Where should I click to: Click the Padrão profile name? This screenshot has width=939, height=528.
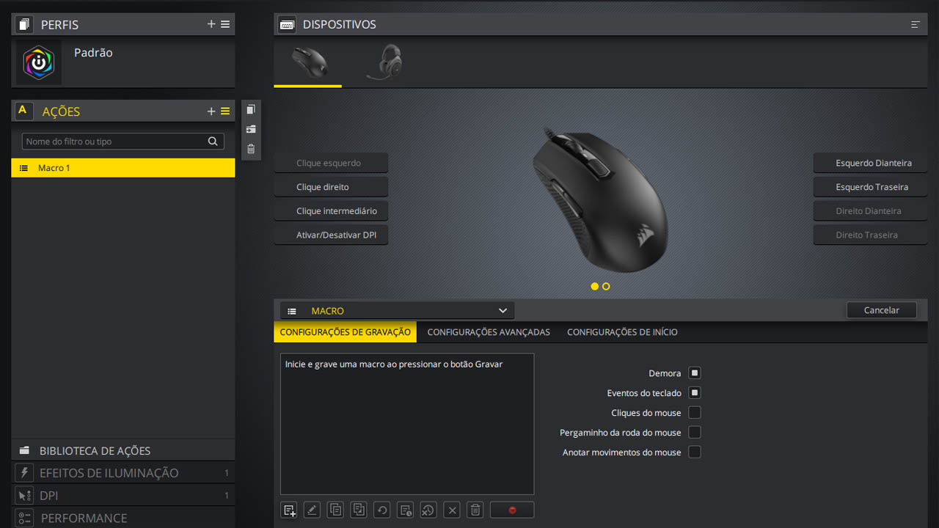[93, 53]
